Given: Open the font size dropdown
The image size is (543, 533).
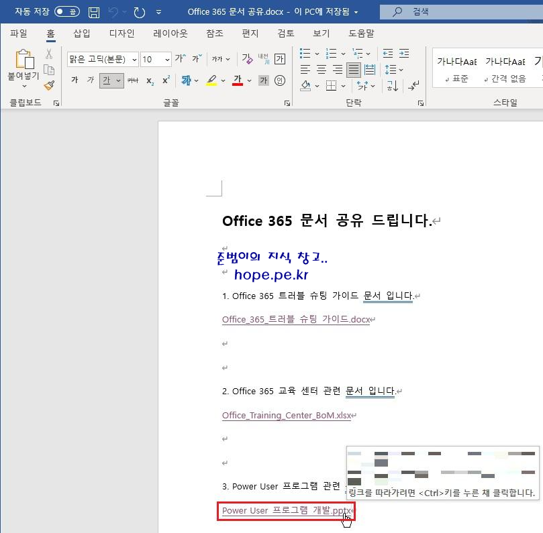Looking at the screenshot, I should pyautogui.click(x=167, y=60).
